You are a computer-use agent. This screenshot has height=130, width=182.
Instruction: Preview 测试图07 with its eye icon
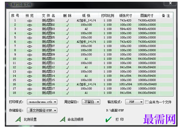[30, 46]
